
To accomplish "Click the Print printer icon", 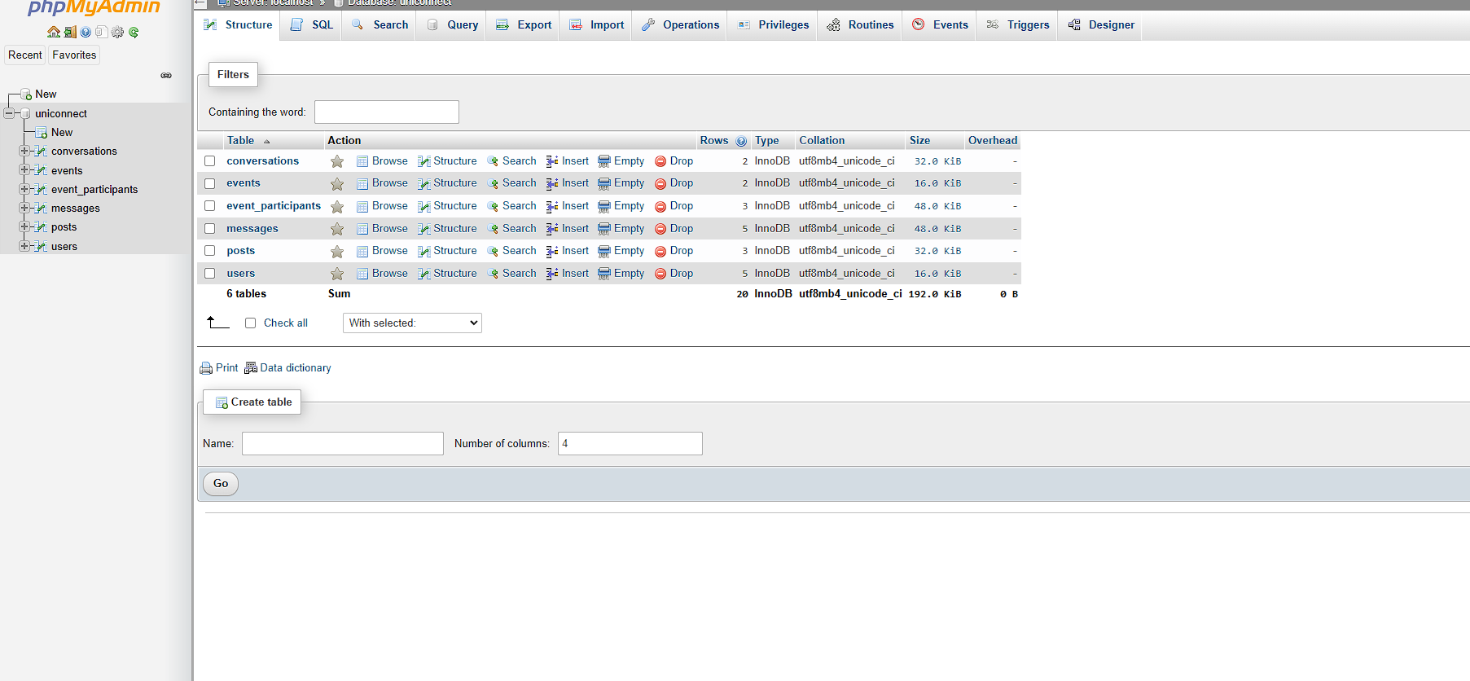I will [x=206, y=368].
